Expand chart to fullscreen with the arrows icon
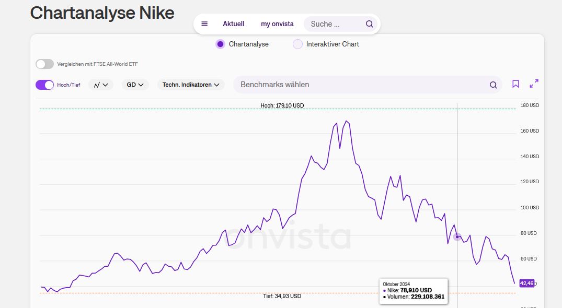 click(x=533, y=83)
